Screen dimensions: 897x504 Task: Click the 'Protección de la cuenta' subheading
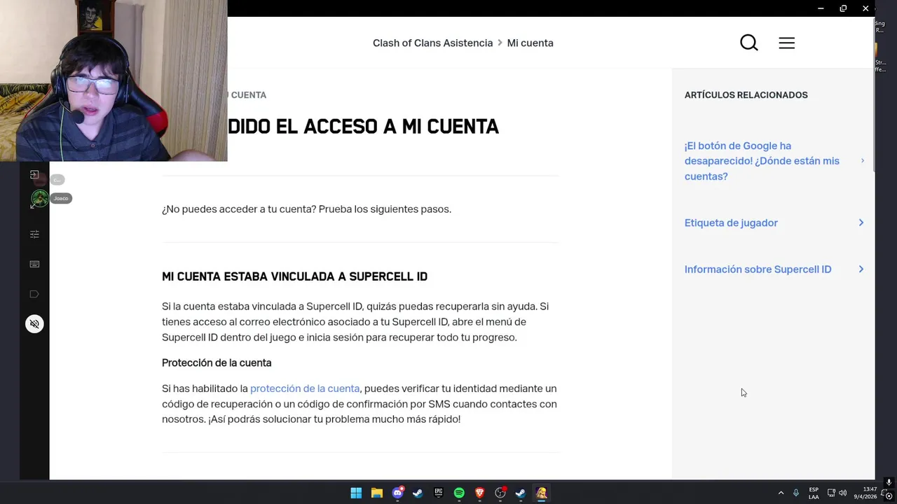tap(217, 363)
